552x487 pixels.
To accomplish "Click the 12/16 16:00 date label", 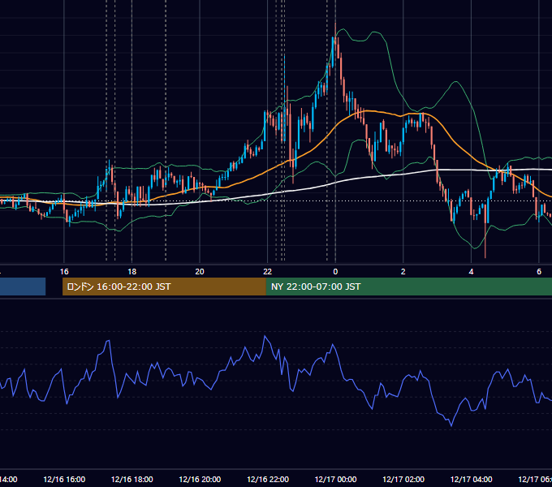I will 64,479.
